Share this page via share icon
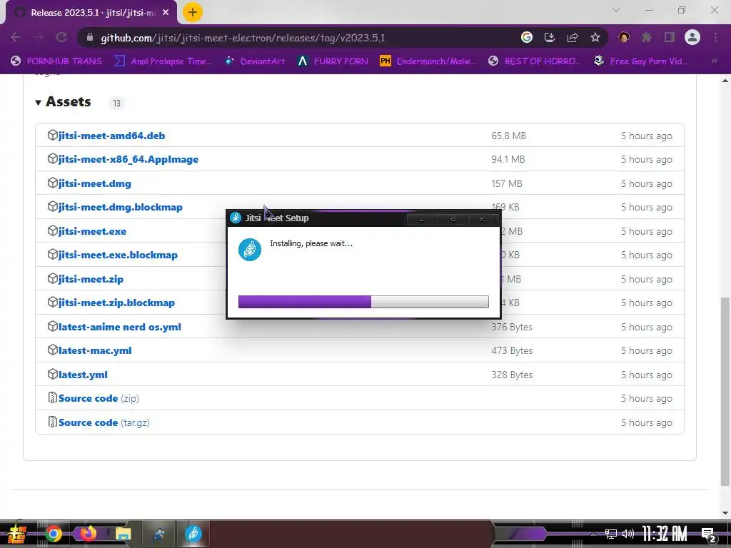The height and width of the screenshot is (548, 731). point(573,37)
